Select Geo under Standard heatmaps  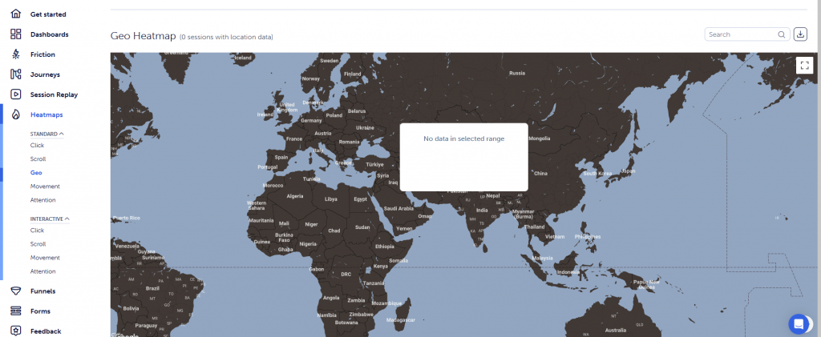36,172
